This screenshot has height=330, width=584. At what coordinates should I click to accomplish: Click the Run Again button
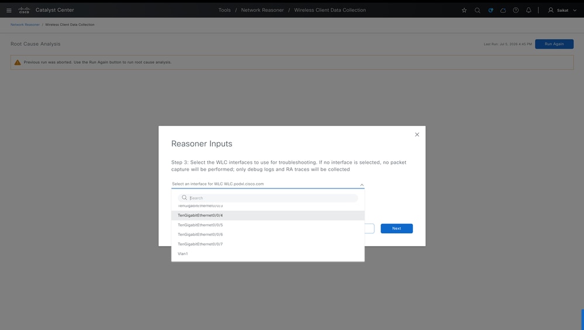554,44
